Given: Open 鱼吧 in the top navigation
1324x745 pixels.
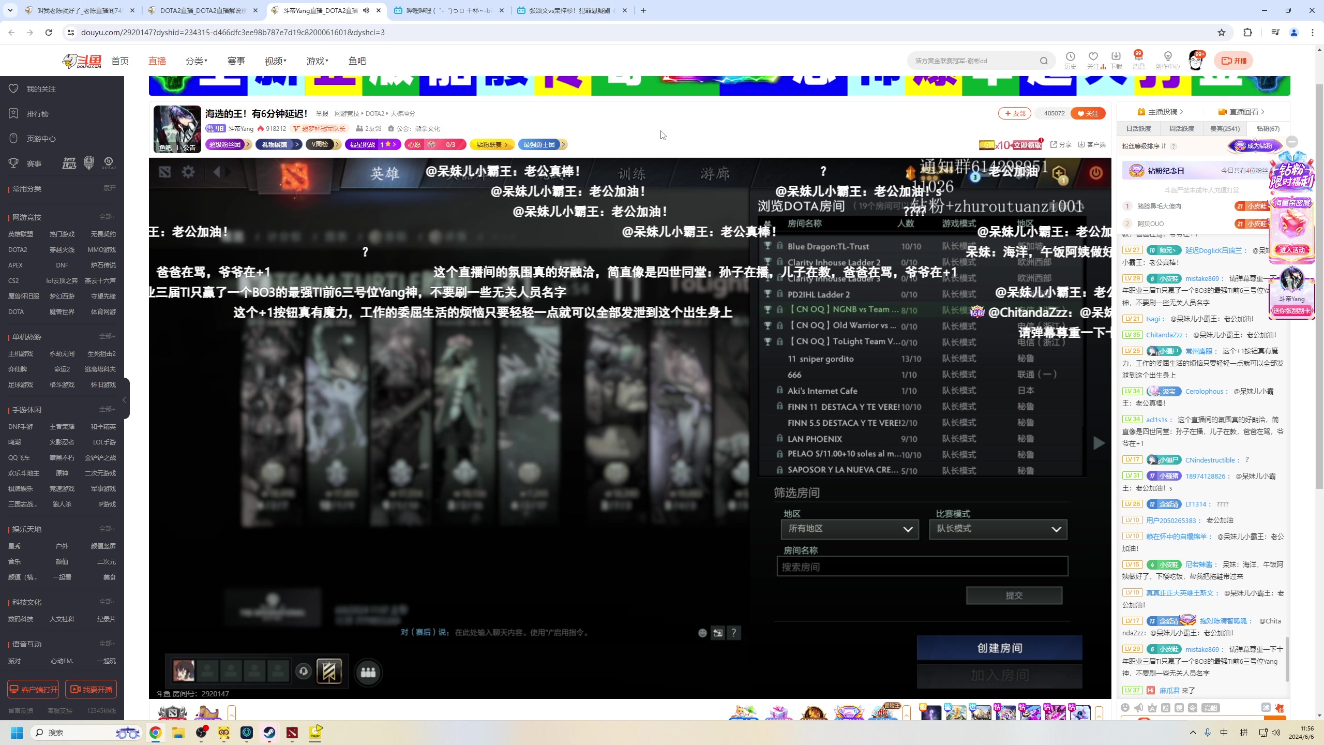Looking at the screenshot, I should coord(357,61).
